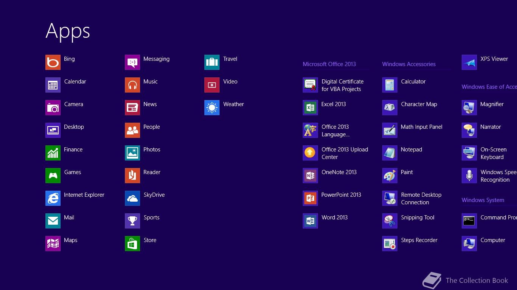The width and height of the screenshot is (517, 290).
Task: Launch the Maps app icon
Action: coord(53,244)
